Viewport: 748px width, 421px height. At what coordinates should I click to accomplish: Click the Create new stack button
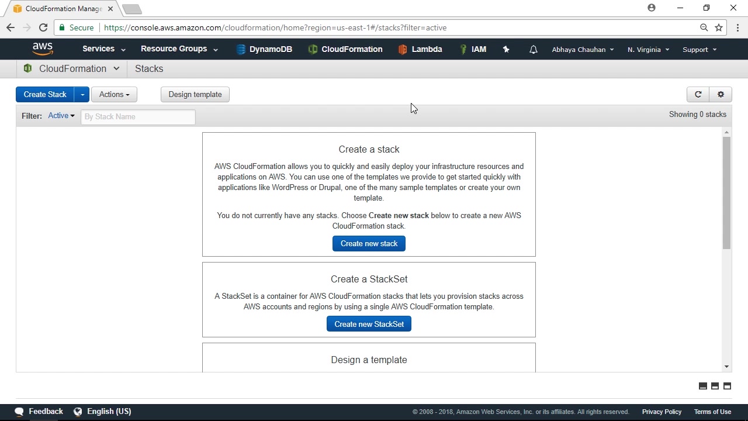pos(369,243)
